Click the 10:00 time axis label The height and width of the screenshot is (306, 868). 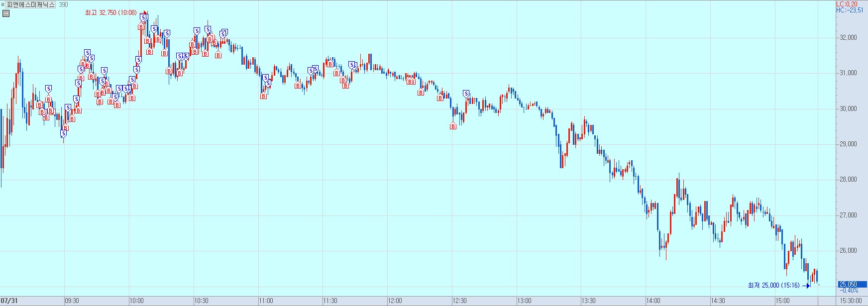[136, 301]
